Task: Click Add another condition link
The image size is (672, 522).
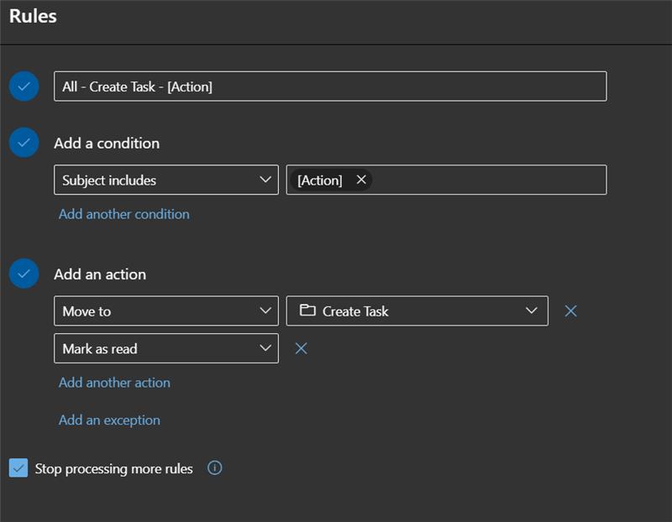Action: click(124, 214)
